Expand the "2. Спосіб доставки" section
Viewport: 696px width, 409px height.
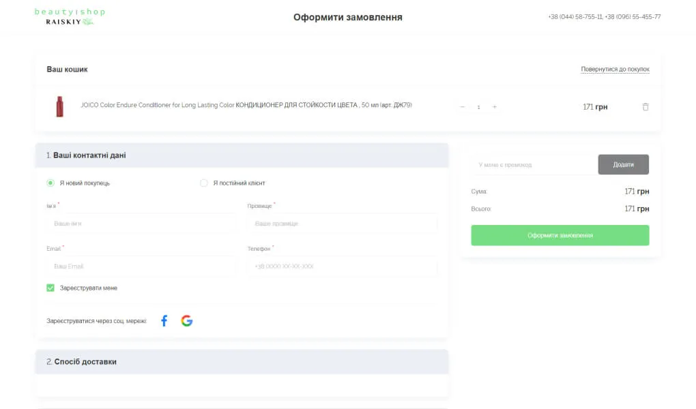(x=242, y=361)
